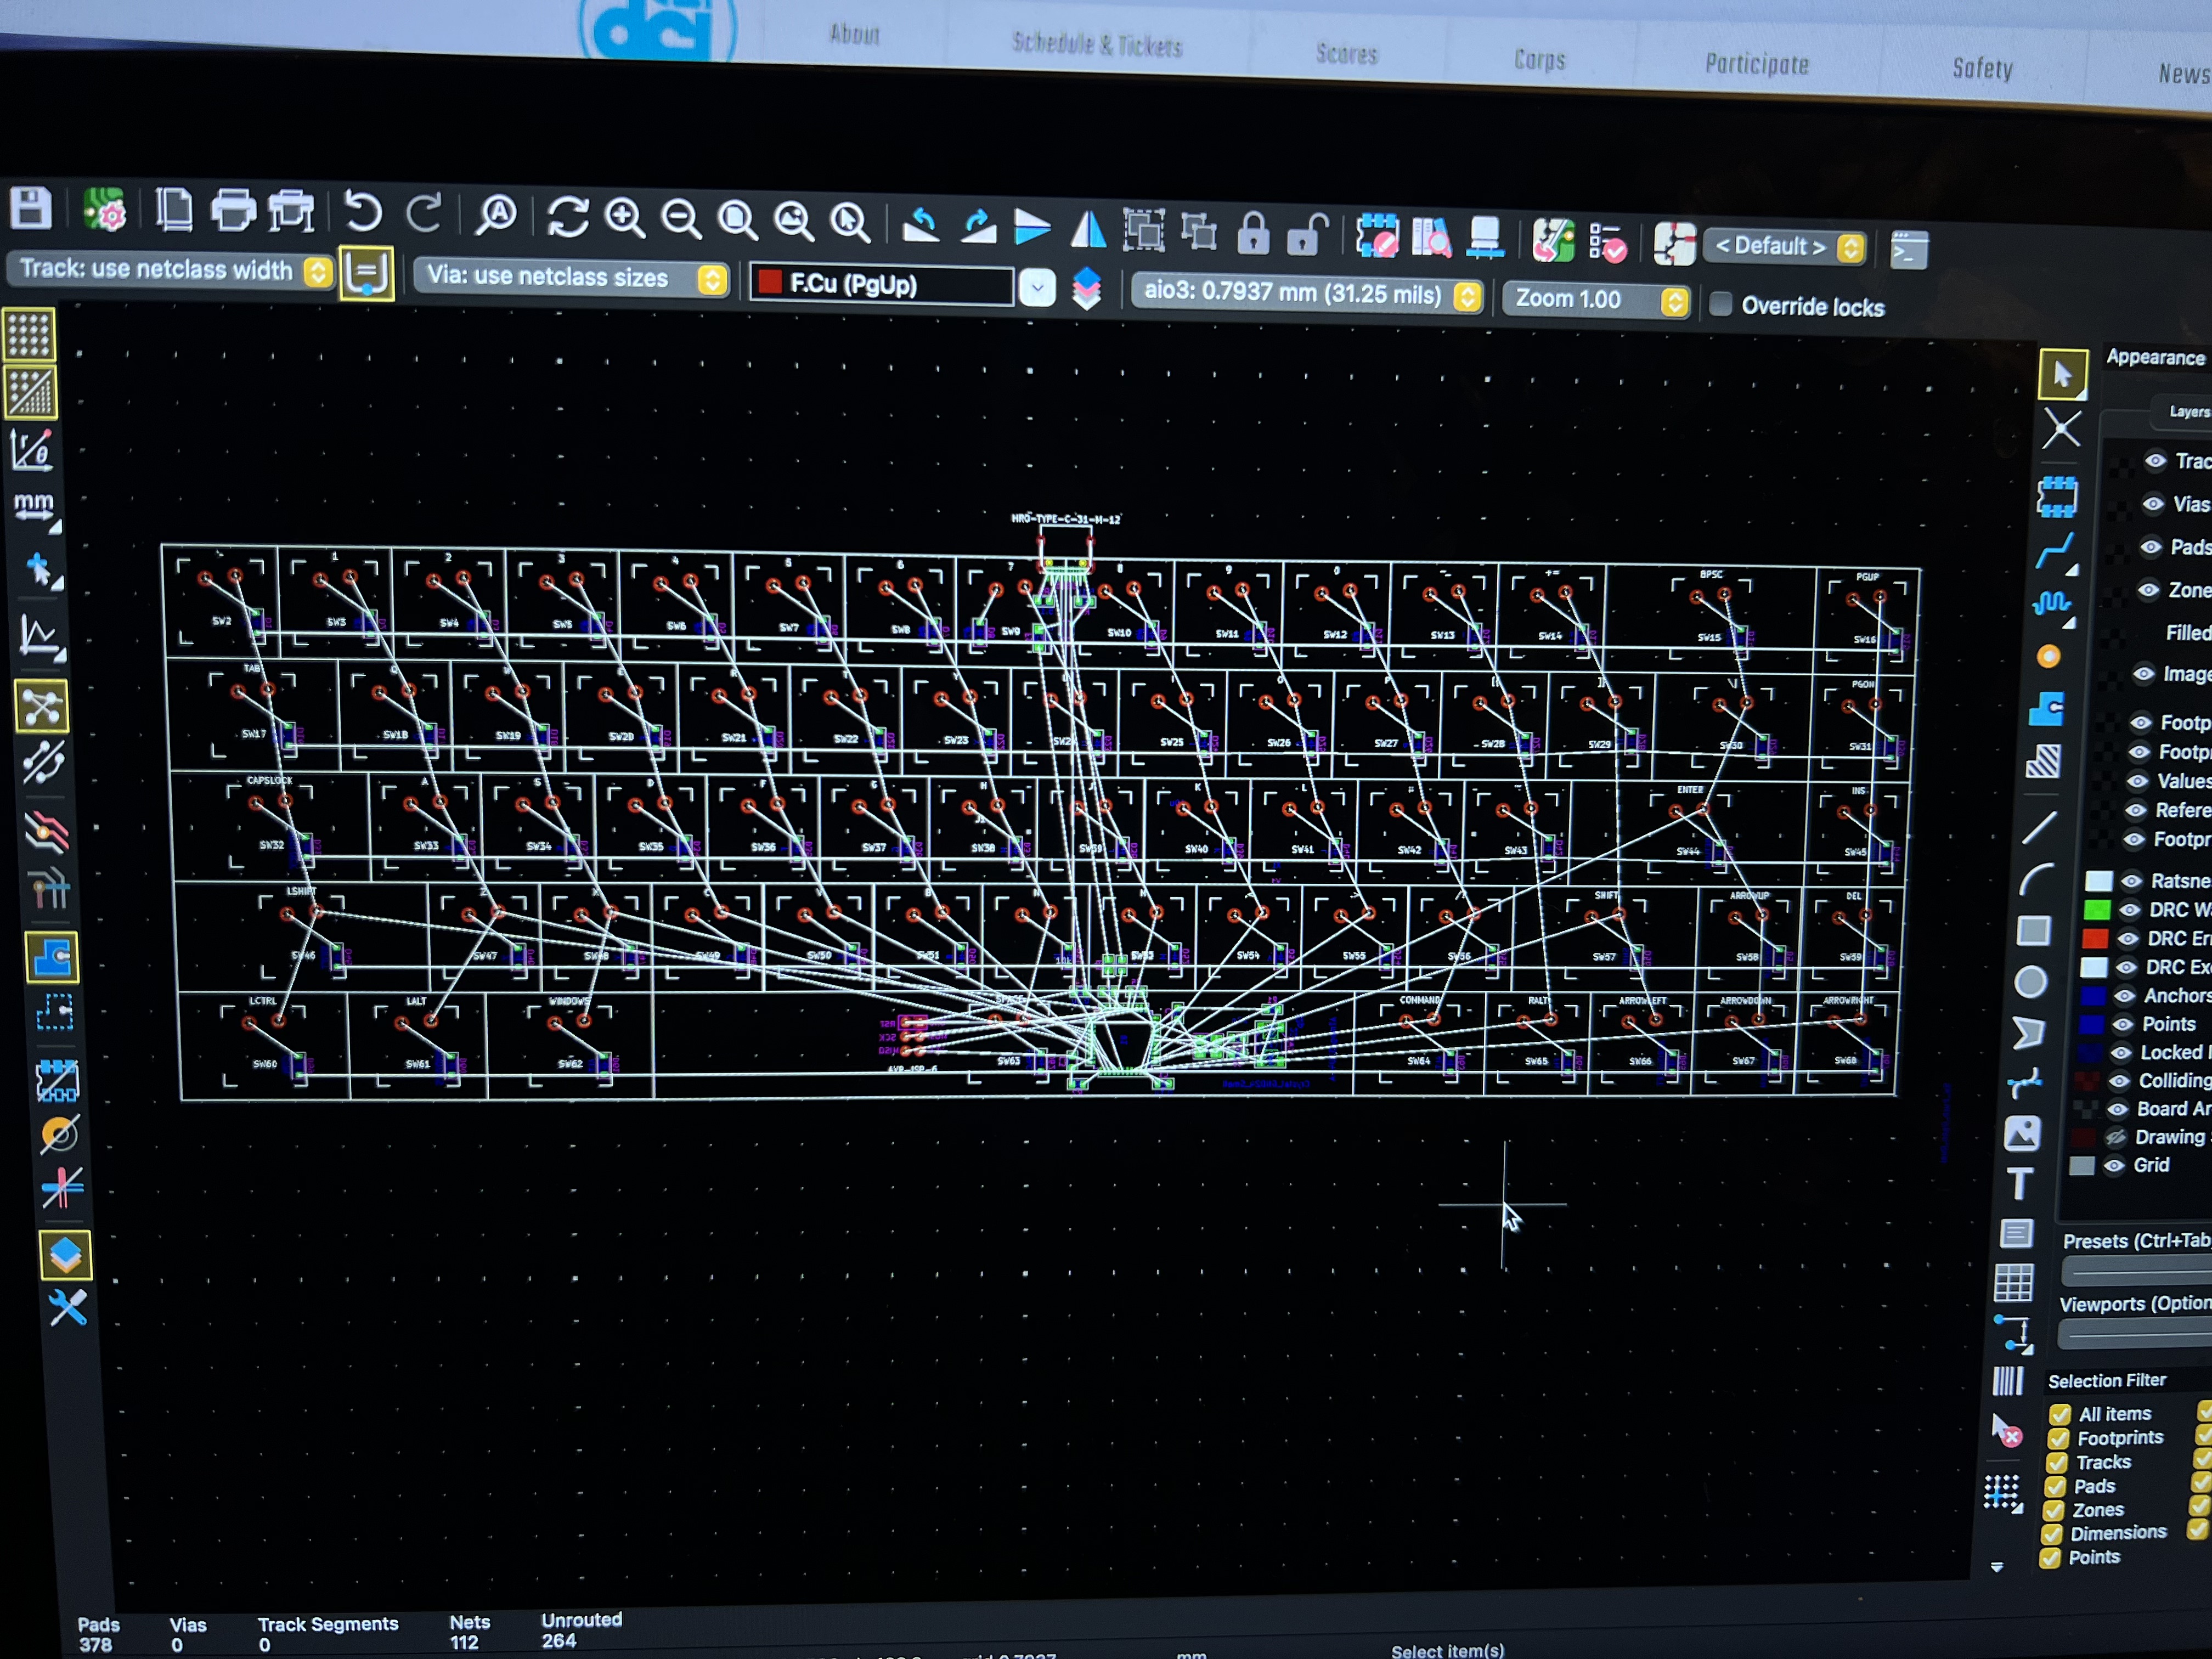Open the Via size dropdown
This screenshot has width=2212, height=1659.
point(571,277)
